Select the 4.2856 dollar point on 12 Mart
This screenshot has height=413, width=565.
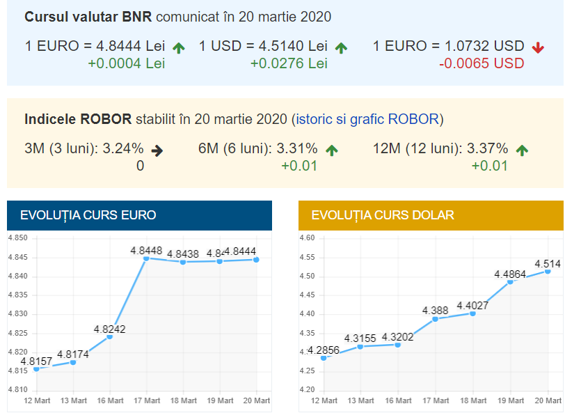point(324,358)
